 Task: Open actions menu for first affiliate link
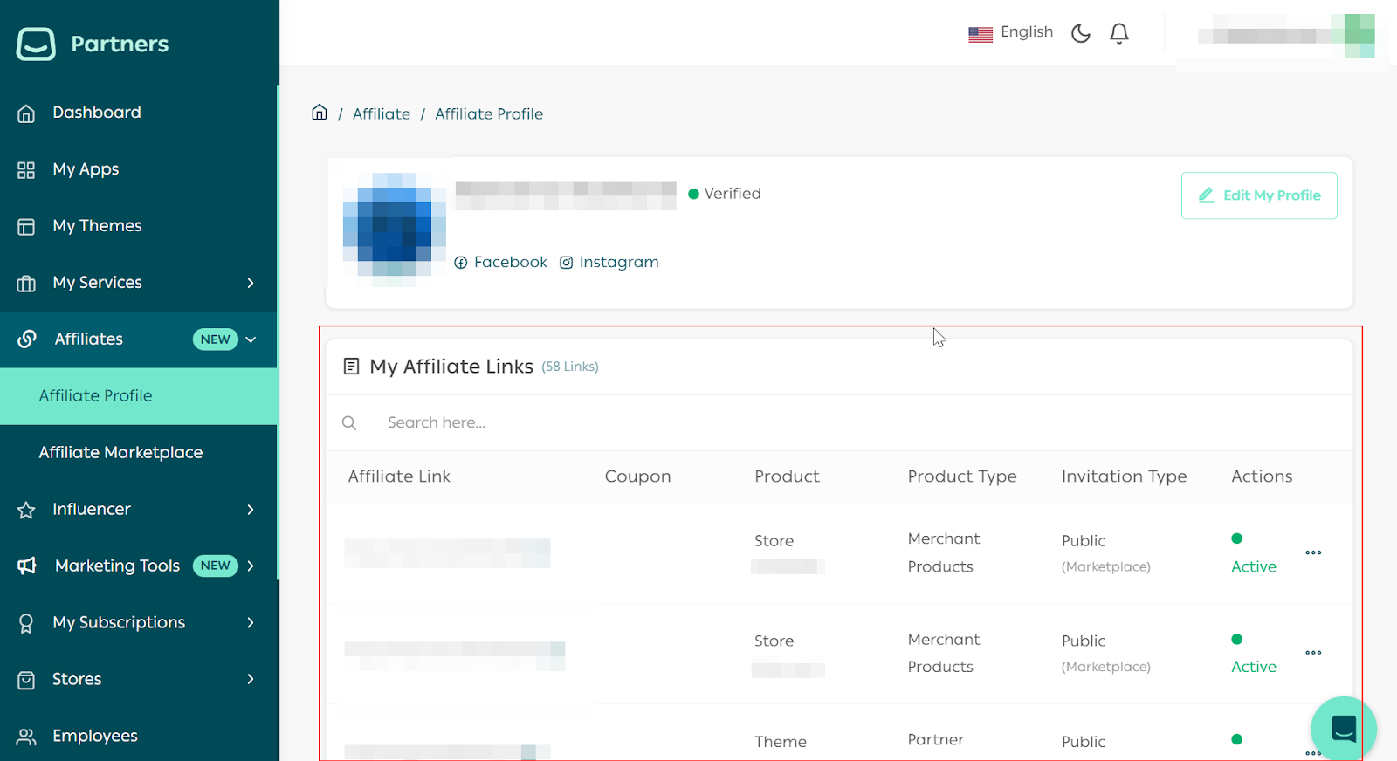[1312, 552]
